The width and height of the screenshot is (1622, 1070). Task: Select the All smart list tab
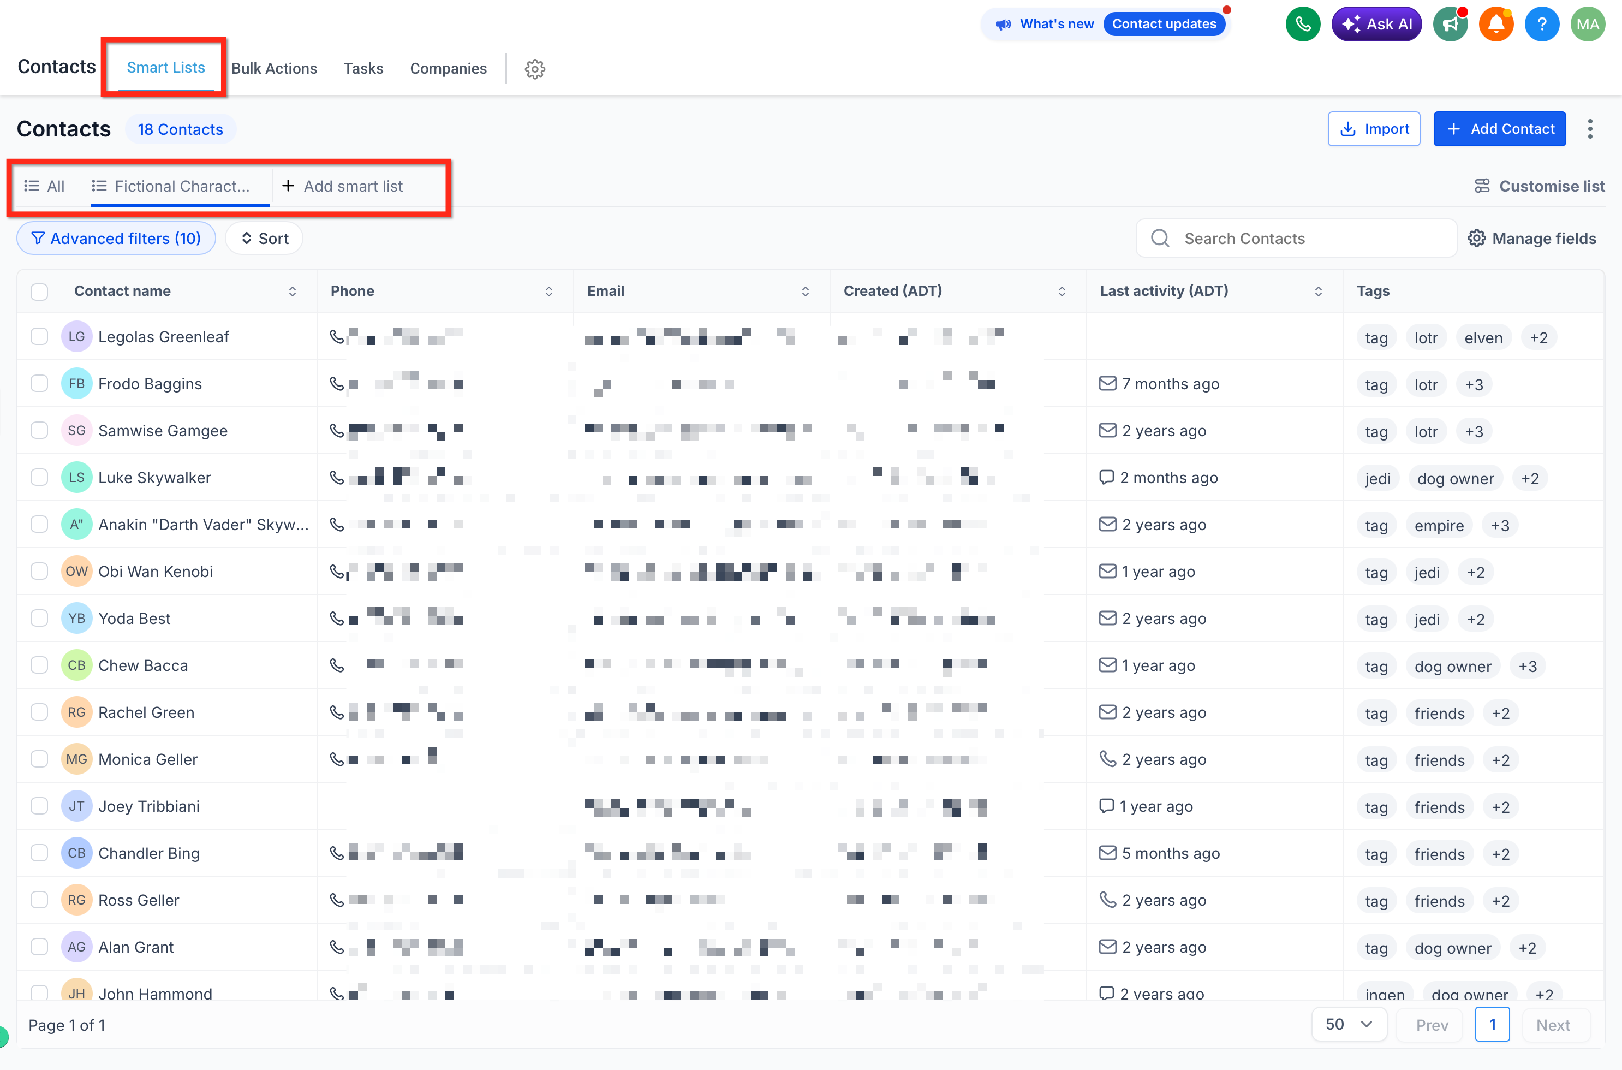(x=44, y=186)
